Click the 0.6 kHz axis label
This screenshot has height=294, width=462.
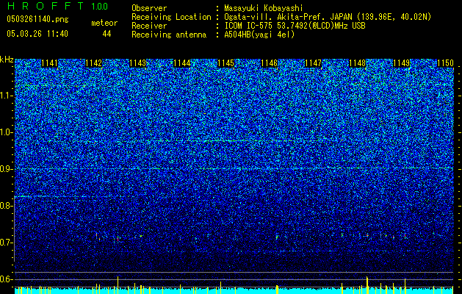point(6,279)
